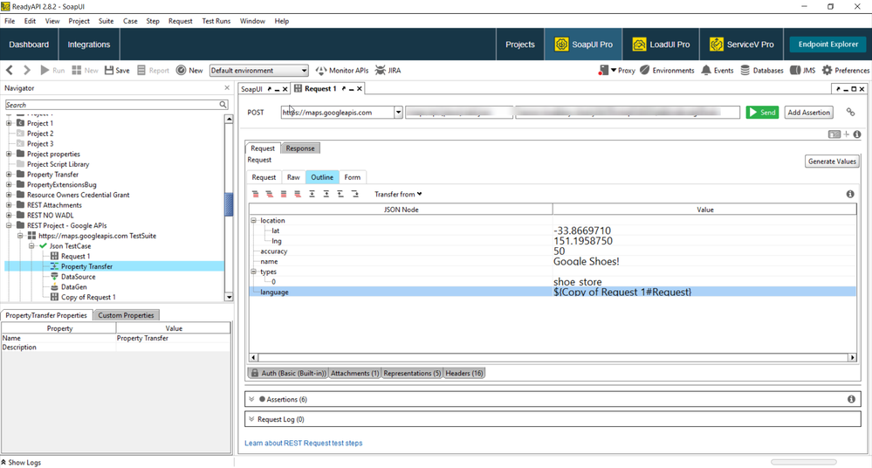Collapse the location JSON node
Image resolution: width=872 pixels, height=468 pixels.
tap(254, 221)
